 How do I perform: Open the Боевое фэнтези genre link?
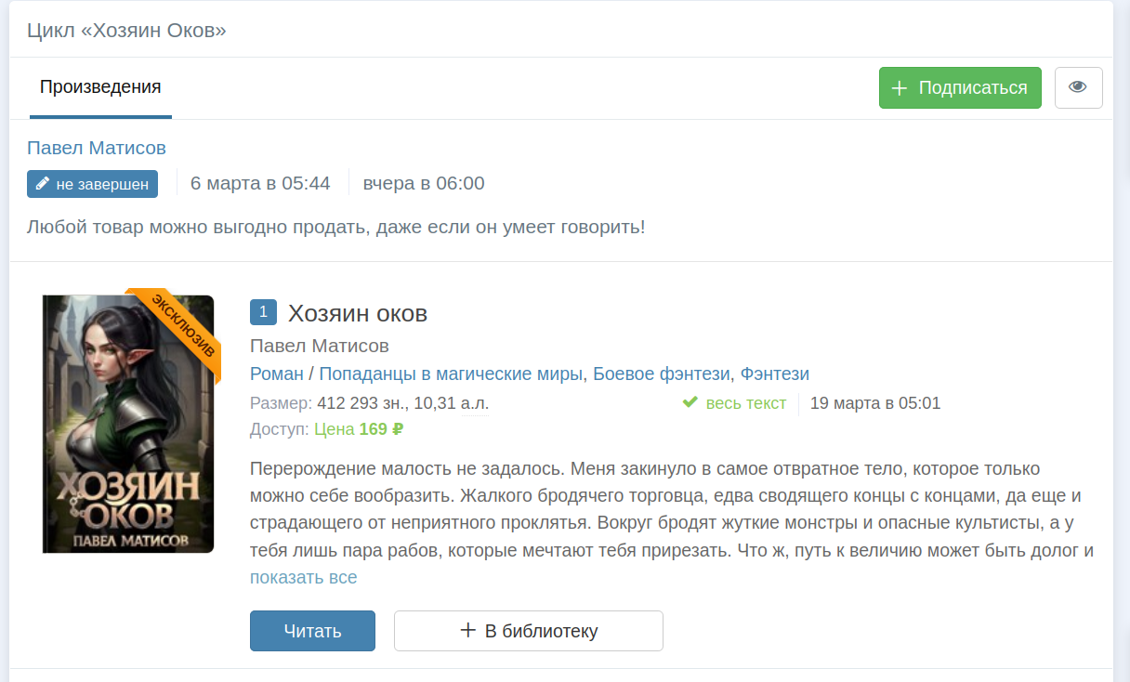(661, 374)
